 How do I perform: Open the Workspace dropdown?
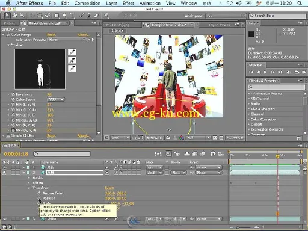226,16
